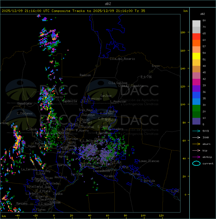The height and width of the screenshot is (219, 216).
Task: Click the 'C_Chilenos' map label
Action: [x=25, y=113]
